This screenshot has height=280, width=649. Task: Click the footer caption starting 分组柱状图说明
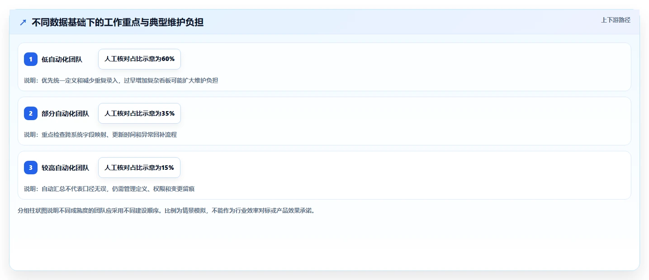(166, 210)
